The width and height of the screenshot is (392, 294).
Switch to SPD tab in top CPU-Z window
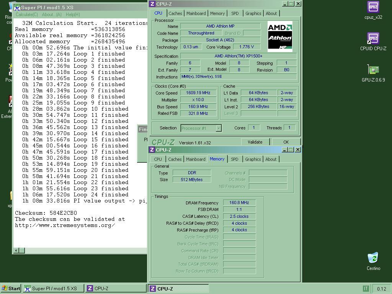235,13
